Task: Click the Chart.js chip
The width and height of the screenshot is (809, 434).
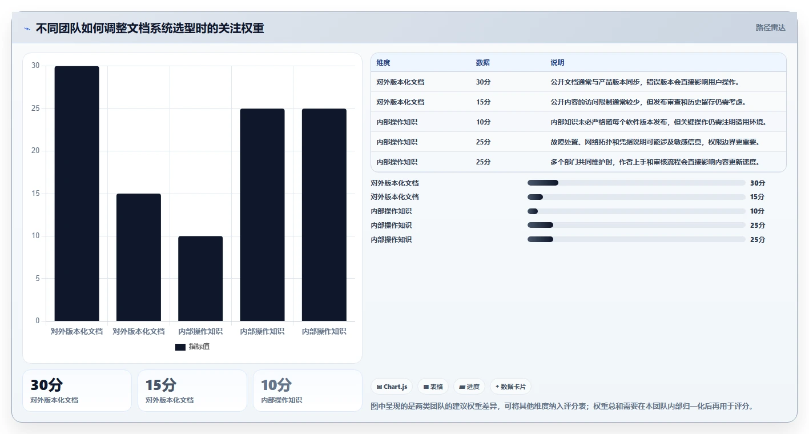Action: click(x=392, y=387)
